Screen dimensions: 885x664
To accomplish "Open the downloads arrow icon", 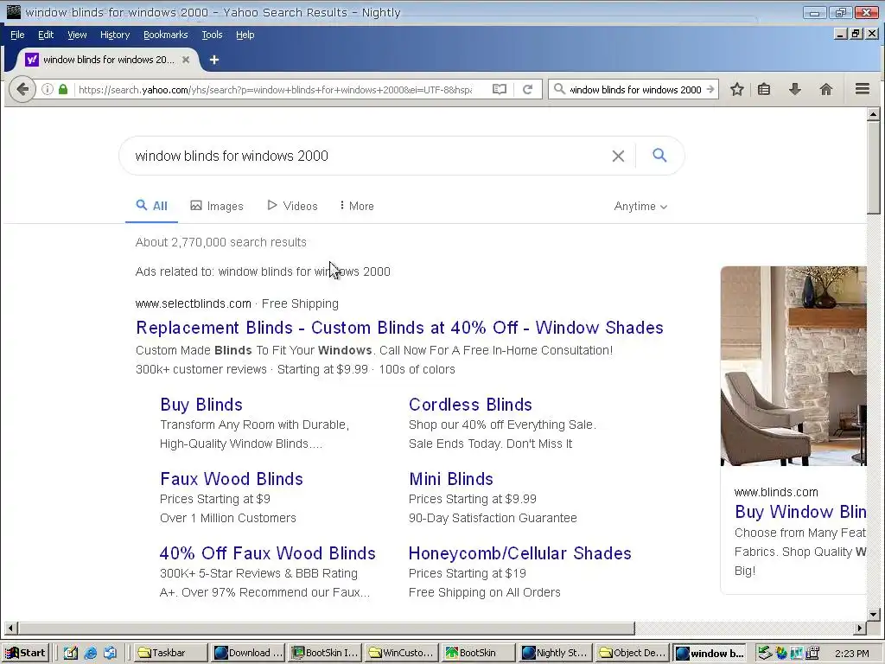I will (795, 89).
